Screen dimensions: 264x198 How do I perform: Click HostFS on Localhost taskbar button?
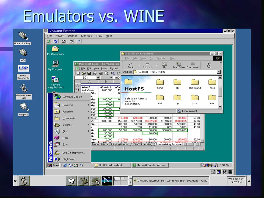112,165
